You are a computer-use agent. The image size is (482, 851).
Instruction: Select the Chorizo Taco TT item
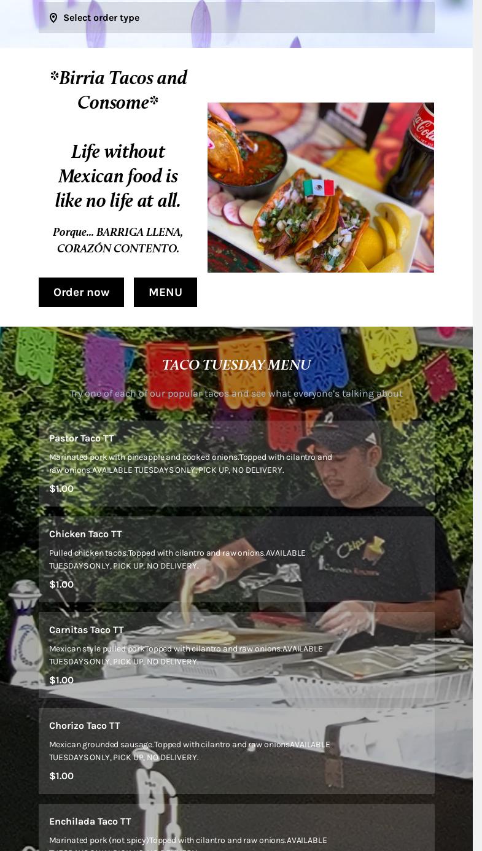point(236,751)
